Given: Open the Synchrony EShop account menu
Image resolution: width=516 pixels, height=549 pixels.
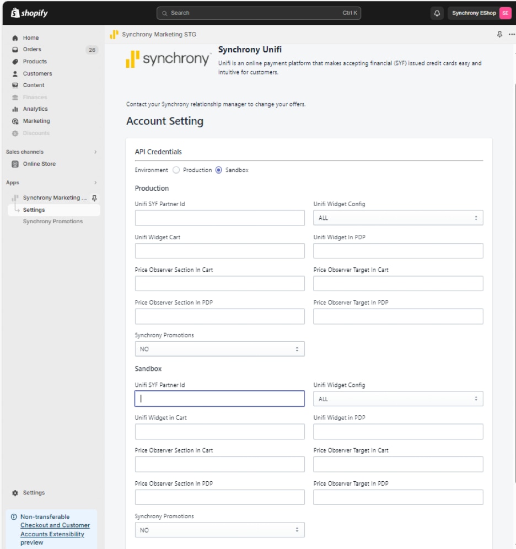Looking at the screenshot, I should 479,13.
